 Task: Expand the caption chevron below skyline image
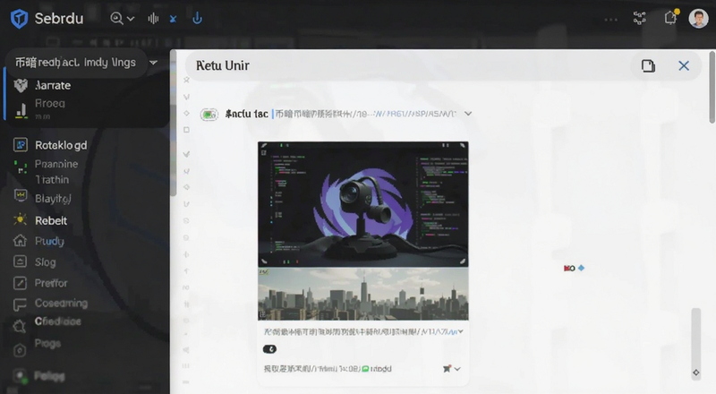(x=461, y=331)
